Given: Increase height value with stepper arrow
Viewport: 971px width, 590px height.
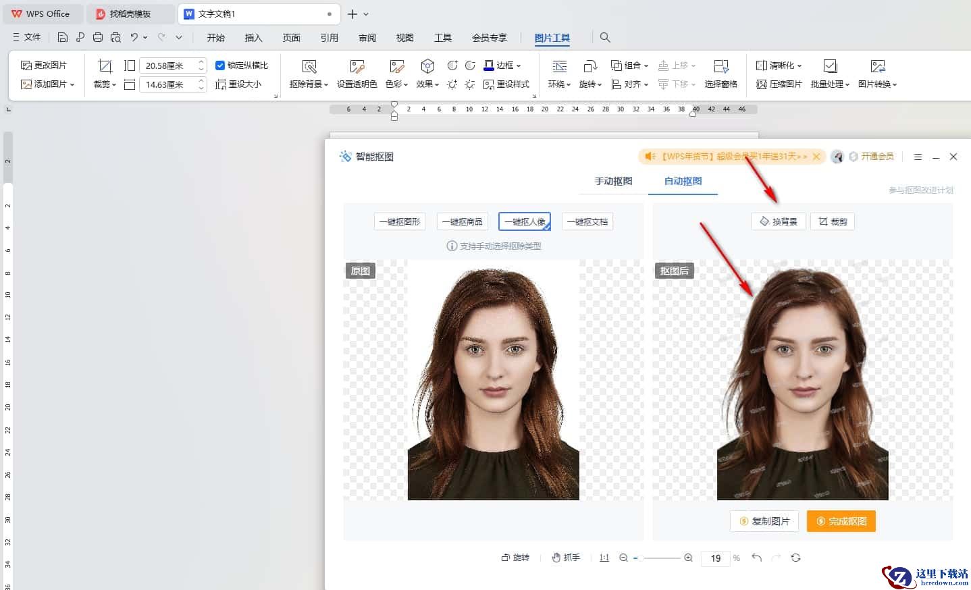Looking at the screenshot, I should pyautogui.click(x=201, y=62).
